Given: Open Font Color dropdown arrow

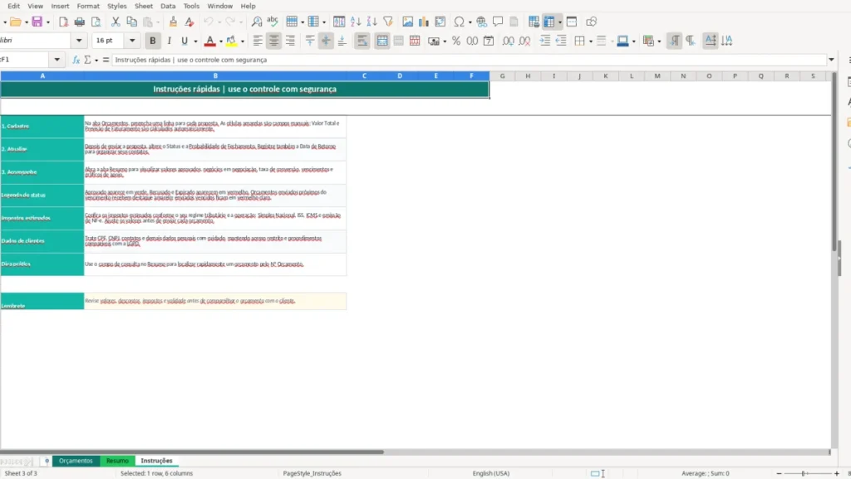Looking at the screenshot, I should click(221, 42).
